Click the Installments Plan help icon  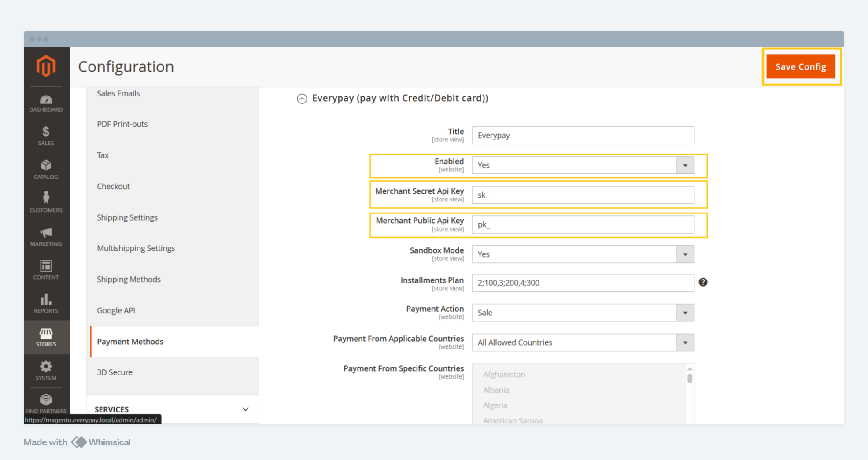pos(703,282)
